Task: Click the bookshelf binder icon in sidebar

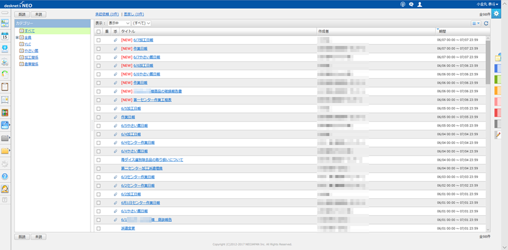Action: [x=5, y=113]
